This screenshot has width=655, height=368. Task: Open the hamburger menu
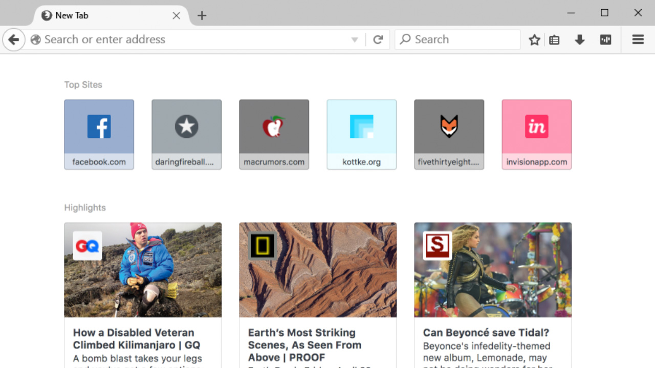point(638,39)
